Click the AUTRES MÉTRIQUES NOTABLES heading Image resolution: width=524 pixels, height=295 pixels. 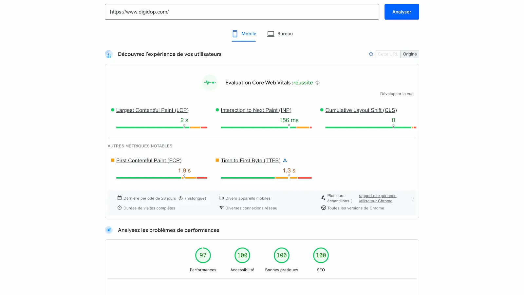pyautogui.click(x=140, y=146)
